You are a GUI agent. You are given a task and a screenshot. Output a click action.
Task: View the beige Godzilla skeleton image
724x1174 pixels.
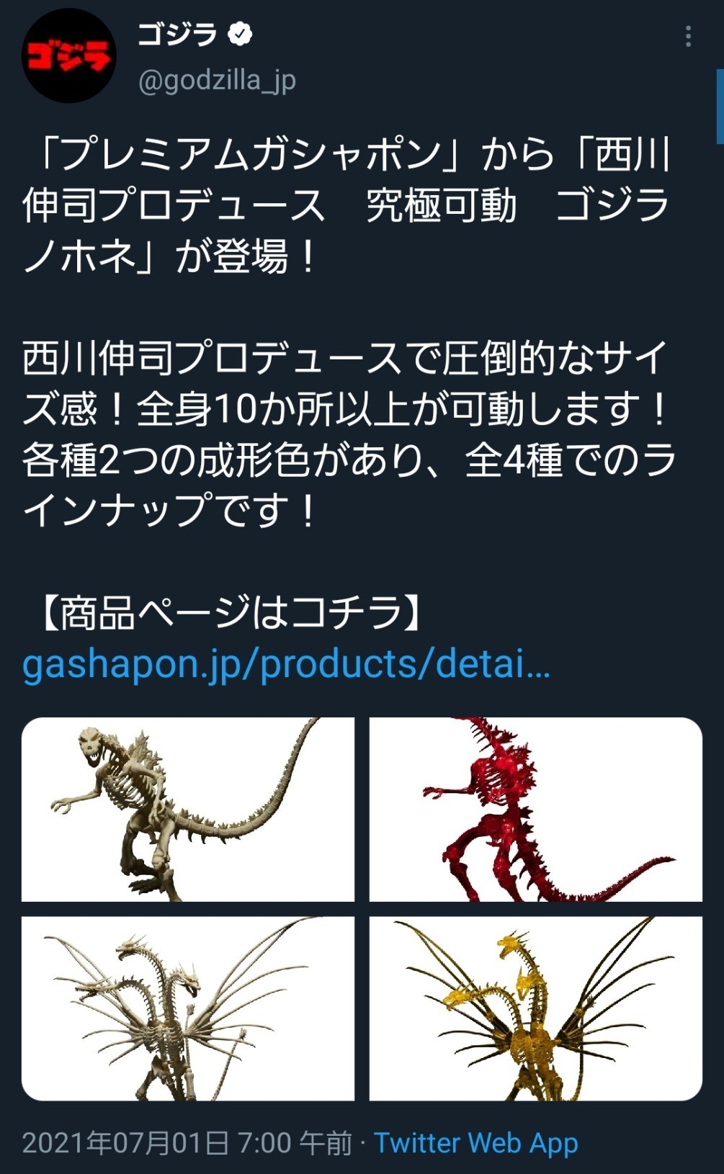click(x=188, y=810)
